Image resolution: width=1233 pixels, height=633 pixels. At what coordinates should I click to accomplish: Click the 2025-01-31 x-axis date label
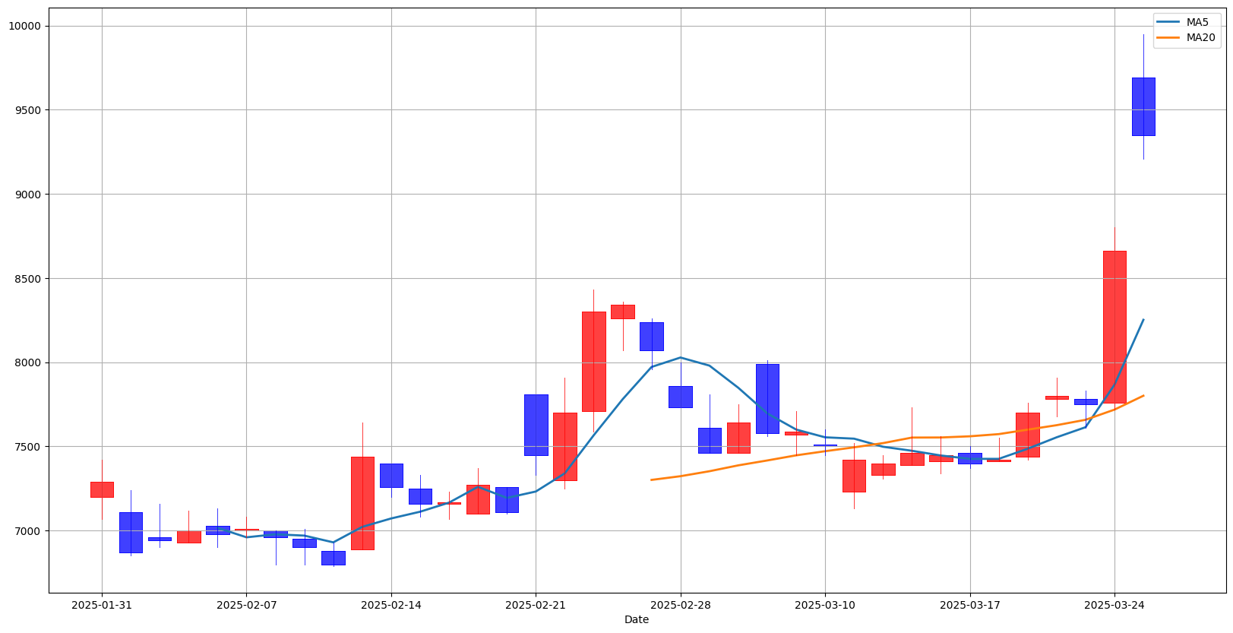point(102,605)
